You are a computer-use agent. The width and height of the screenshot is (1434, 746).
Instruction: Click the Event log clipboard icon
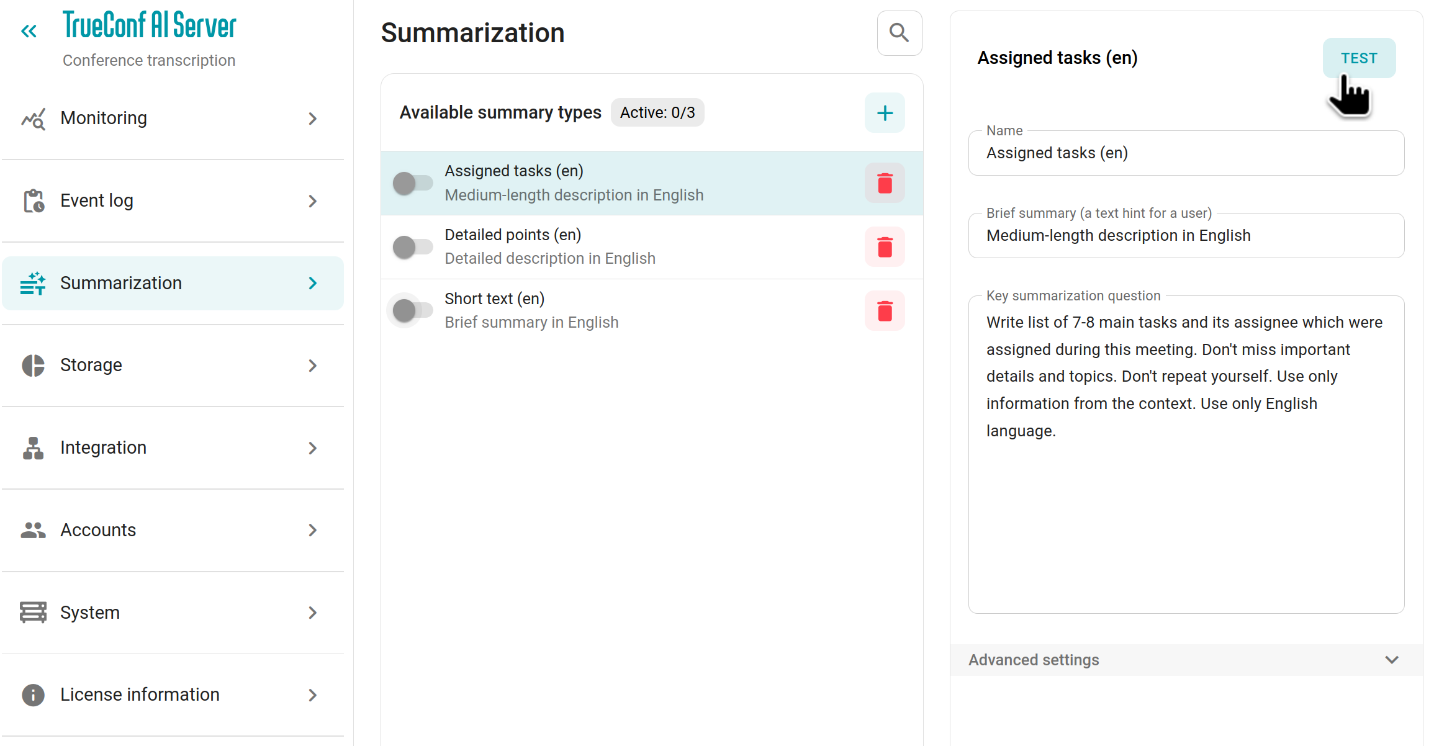pos(34,201)
